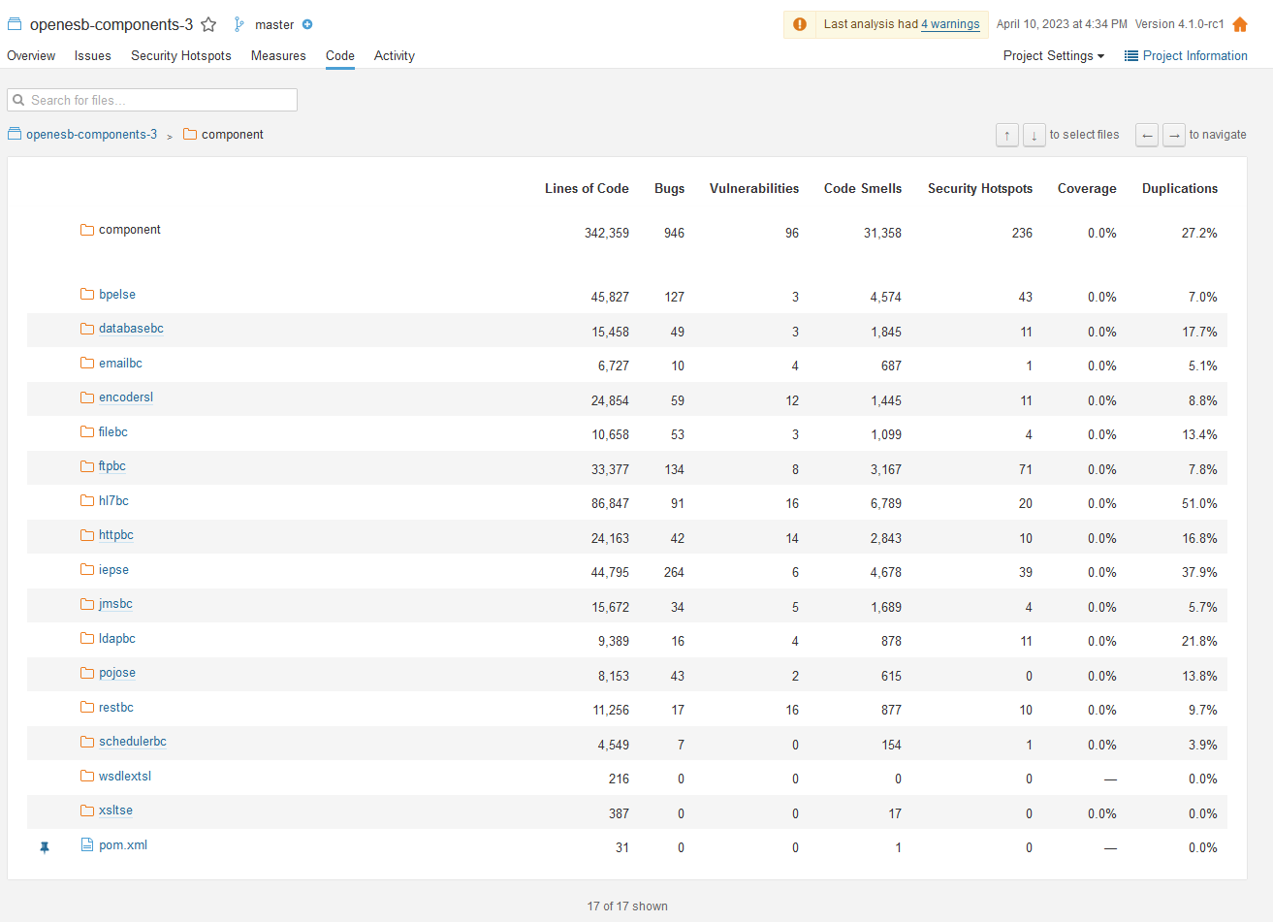
Task: Switch to the Issues tab
Action: [93, 55]
